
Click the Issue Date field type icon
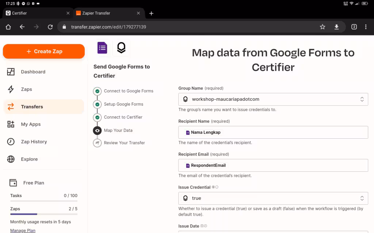point(204,226)
